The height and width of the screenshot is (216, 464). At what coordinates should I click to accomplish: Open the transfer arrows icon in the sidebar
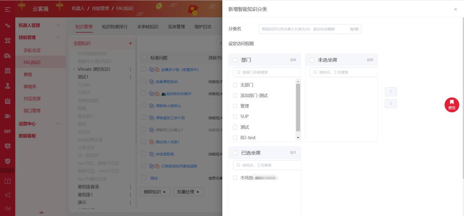pyautogui.click(x=7, y=25)
